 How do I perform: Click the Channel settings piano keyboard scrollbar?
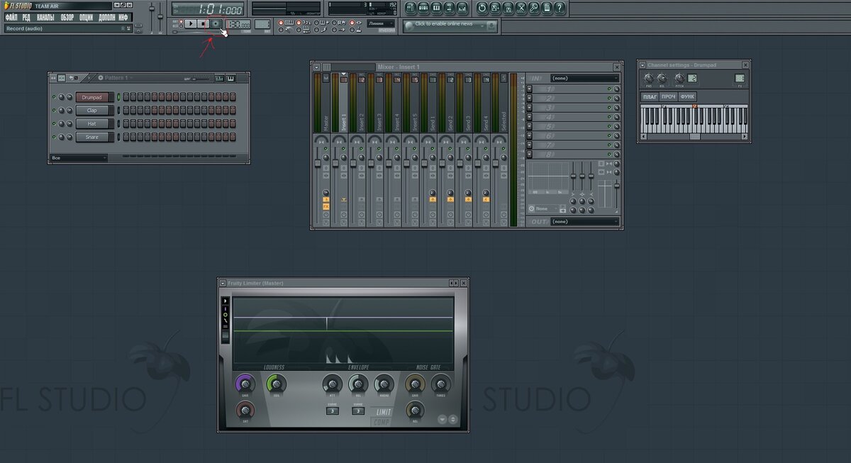point(695,136)
